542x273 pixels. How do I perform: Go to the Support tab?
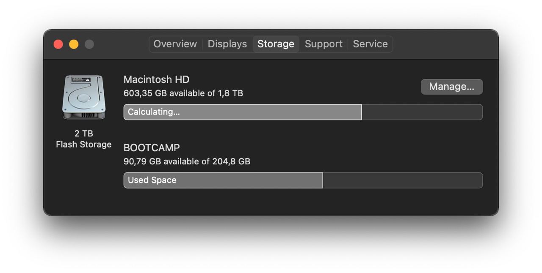pyautogui.click(x=324, y=44)
